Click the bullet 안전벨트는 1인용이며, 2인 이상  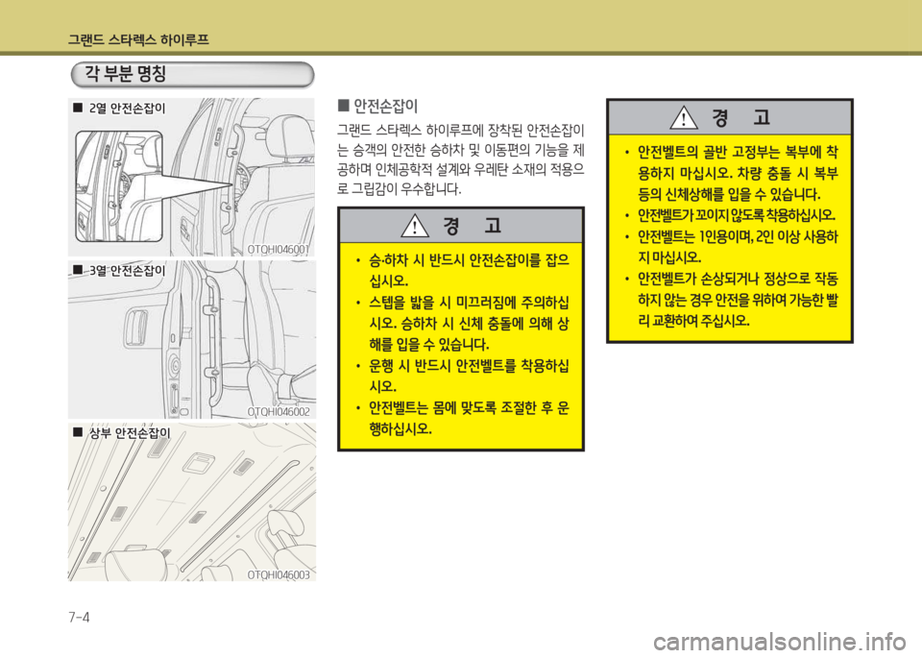(732, 247)
